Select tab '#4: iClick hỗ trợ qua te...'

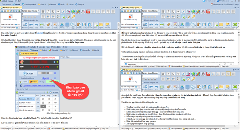(131, 8)
